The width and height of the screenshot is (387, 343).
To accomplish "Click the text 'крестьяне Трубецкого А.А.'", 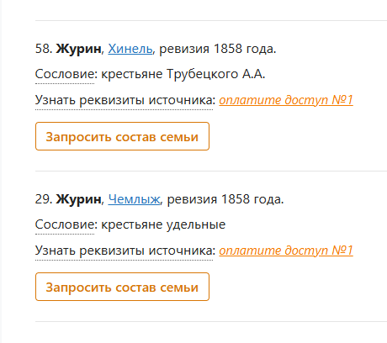I will [x=183, y=74].
